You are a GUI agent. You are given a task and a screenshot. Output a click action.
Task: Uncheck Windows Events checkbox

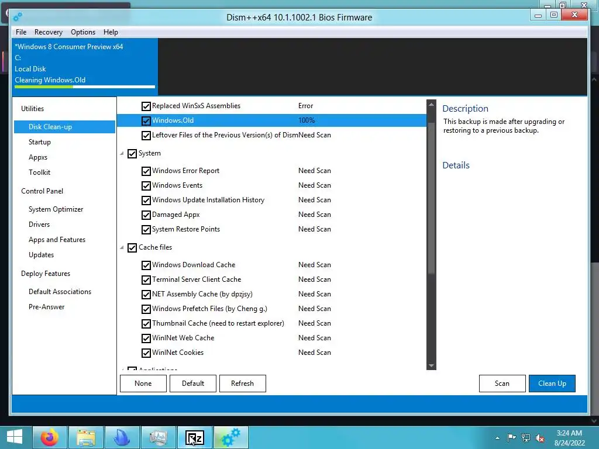pos(146,185)
